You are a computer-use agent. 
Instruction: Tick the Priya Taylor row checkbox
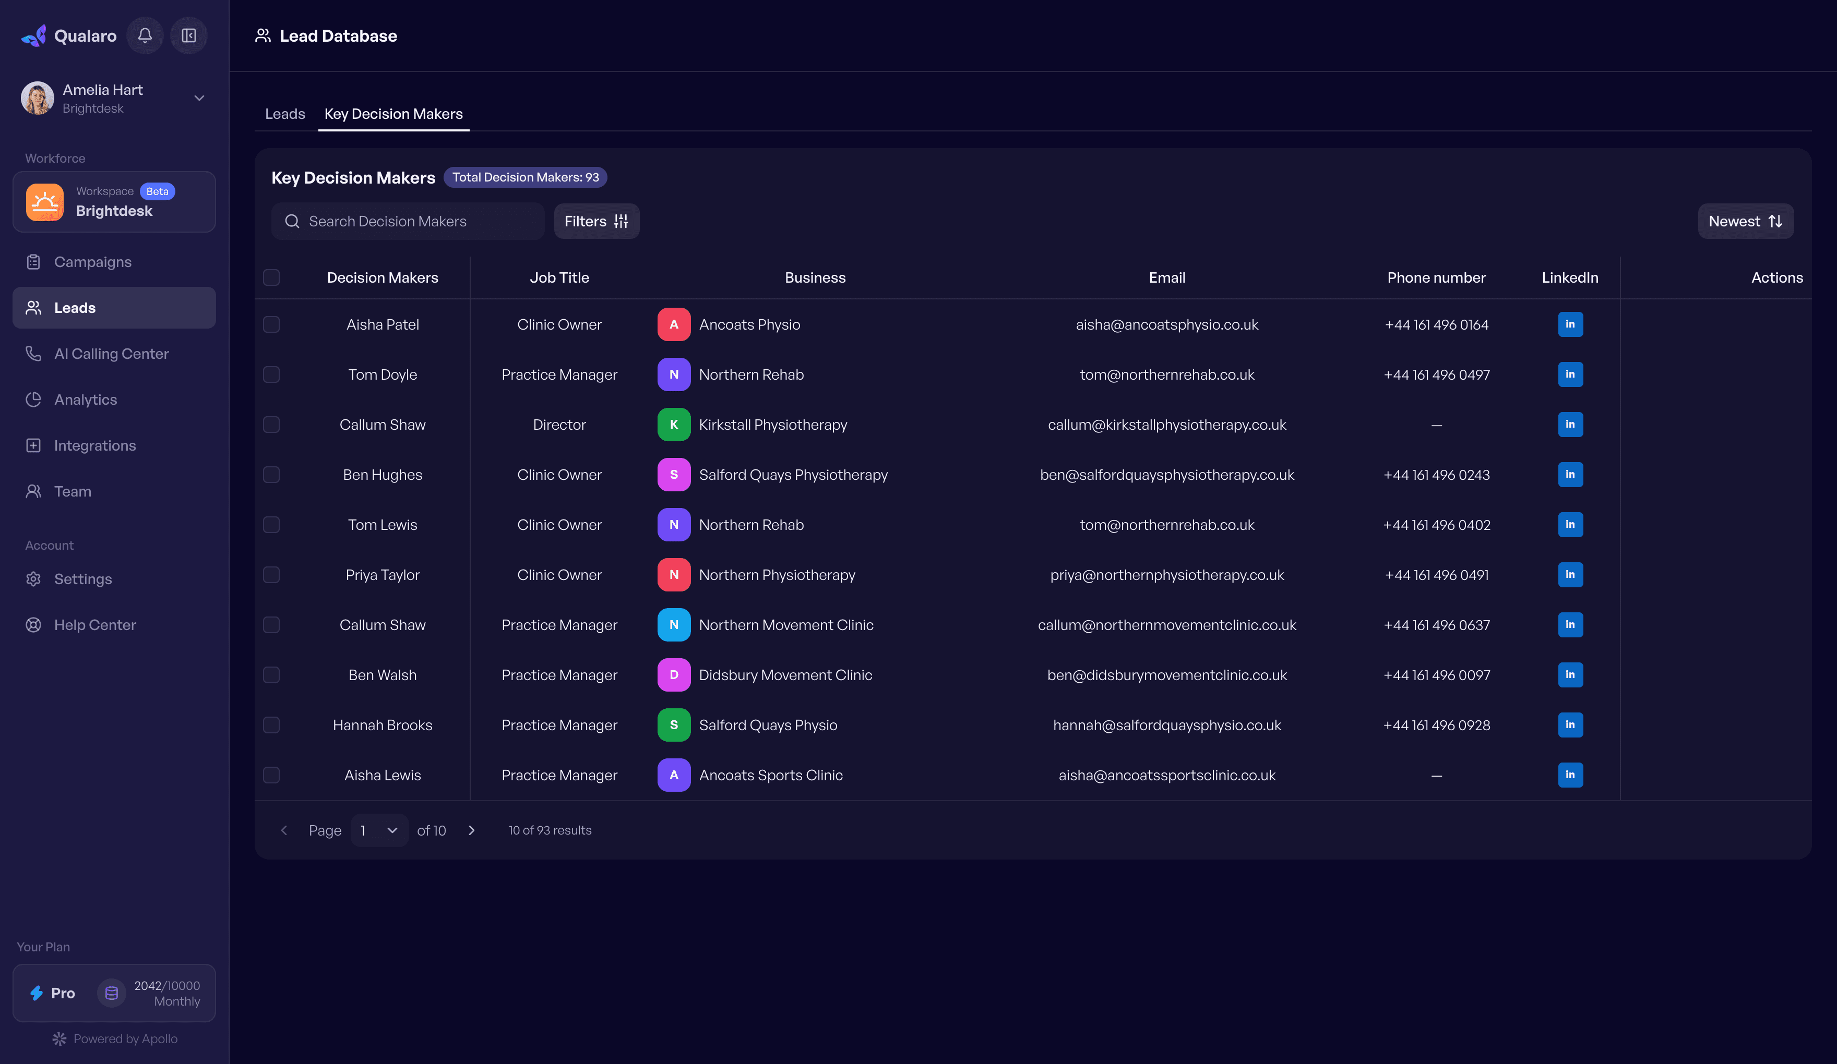271,575
